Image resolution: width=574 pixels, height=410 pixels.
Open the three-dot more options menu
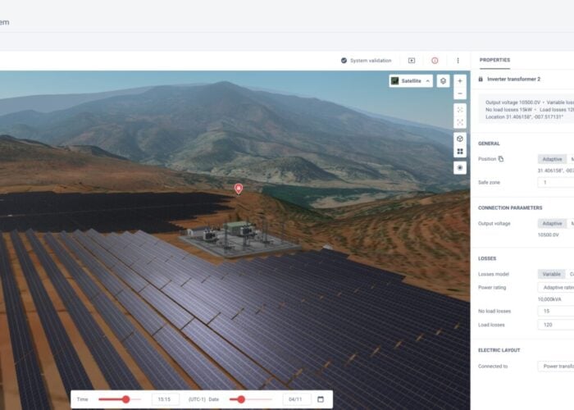tap(458, 61)
